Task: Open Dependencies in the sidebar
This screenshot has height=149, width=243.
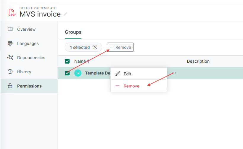Action: 31,58
